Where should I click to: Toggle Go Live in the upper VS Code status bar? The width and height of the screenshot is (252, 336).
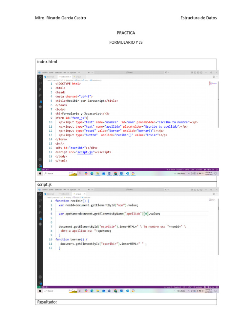click(212, 169)
